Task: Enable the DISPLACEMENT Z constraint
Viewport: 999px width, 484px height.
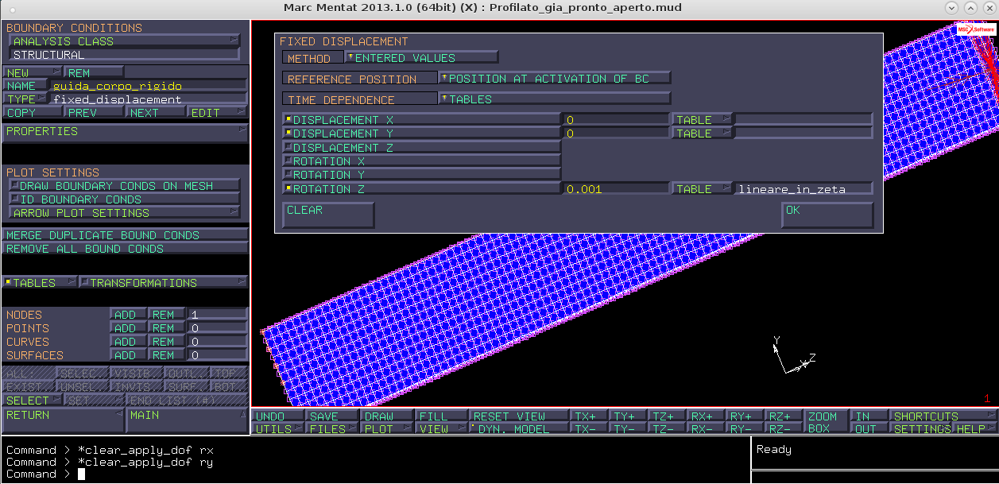Action: 421,148
